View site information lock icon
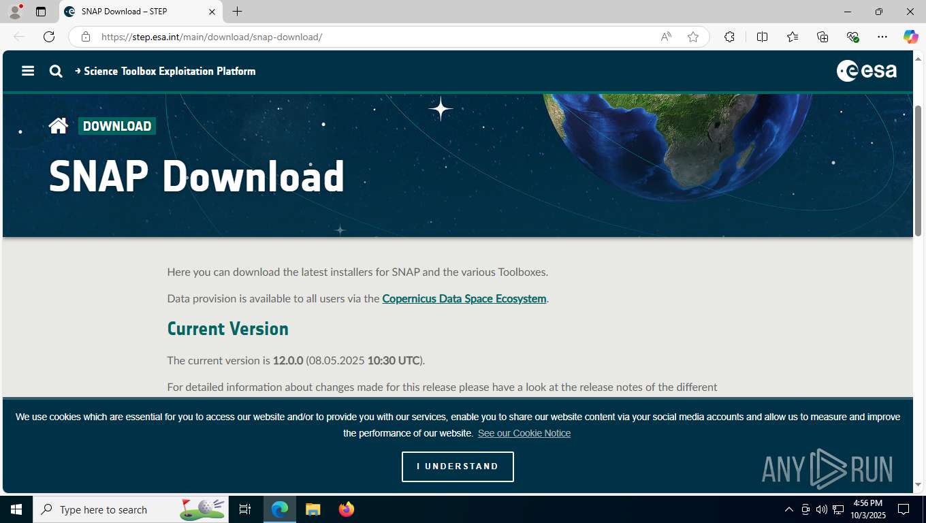The image size is (926, 523). [86, 37]
